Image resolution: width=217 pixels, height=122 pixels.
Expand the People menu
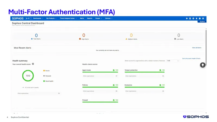click(98, 18)
